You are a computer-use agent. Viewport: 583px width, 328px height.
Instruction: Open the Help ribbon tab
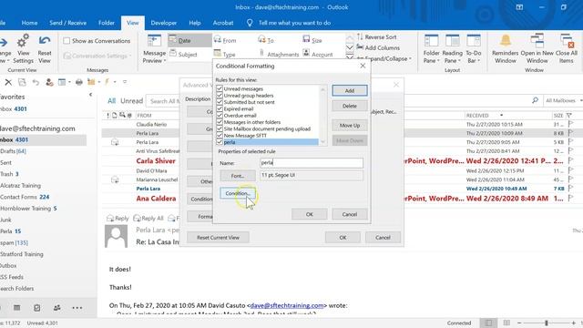194,23
